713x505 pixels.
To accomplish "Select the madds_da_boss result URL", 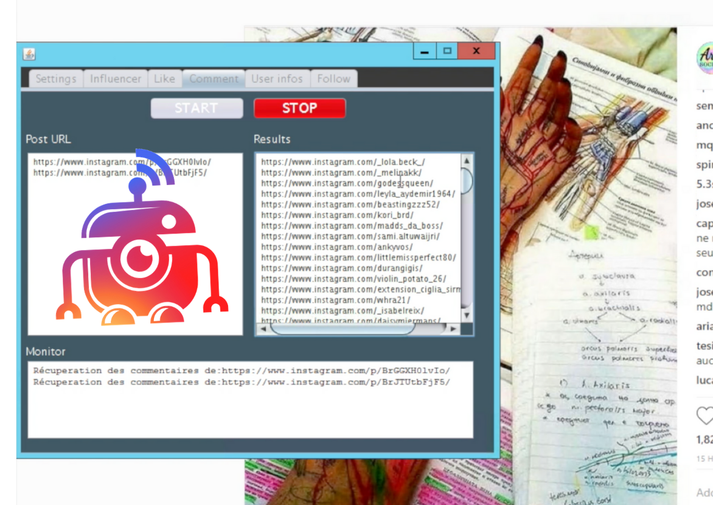I will (352, 226).
